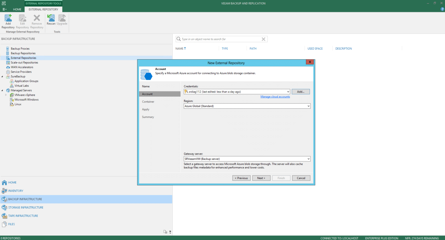Open the Manage cloud accounts link
Screen dimensions: 445x240
(275, 97)
